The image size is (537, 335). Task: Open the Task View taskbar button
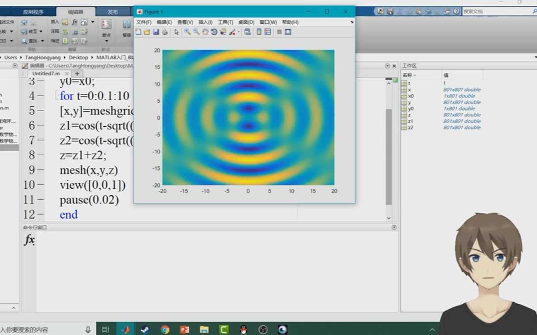[x=106, y=329]
